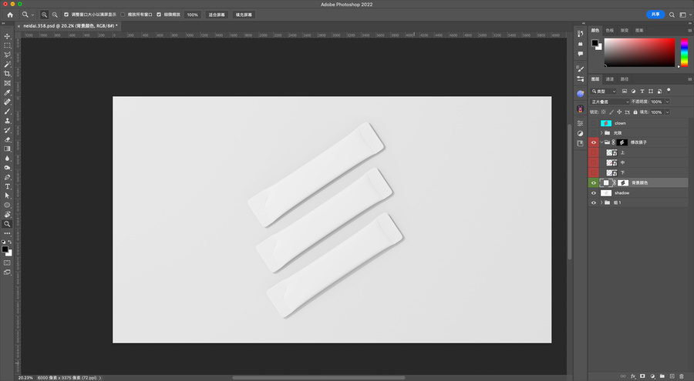Image resolution: width=694 pixels, height=381 pixels.
Task: Switch to the 路径 paths tab
Action: [625, 79]
